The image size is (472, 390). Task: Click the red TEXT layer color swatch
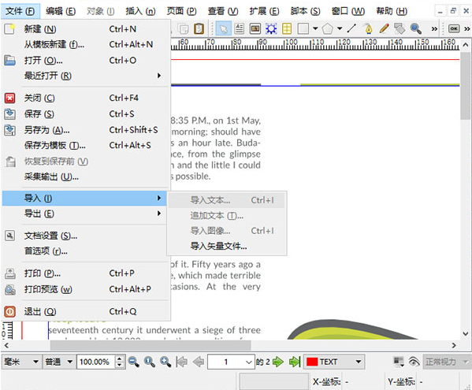coord(312,362)
